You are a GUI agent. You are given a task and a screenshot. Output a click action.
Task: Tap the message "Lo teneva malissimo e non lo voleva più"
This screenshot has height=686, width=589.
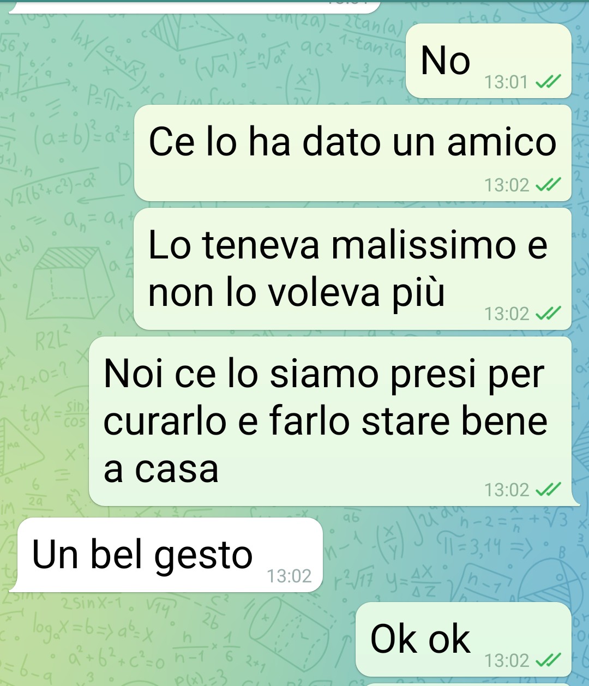(353, 269)
